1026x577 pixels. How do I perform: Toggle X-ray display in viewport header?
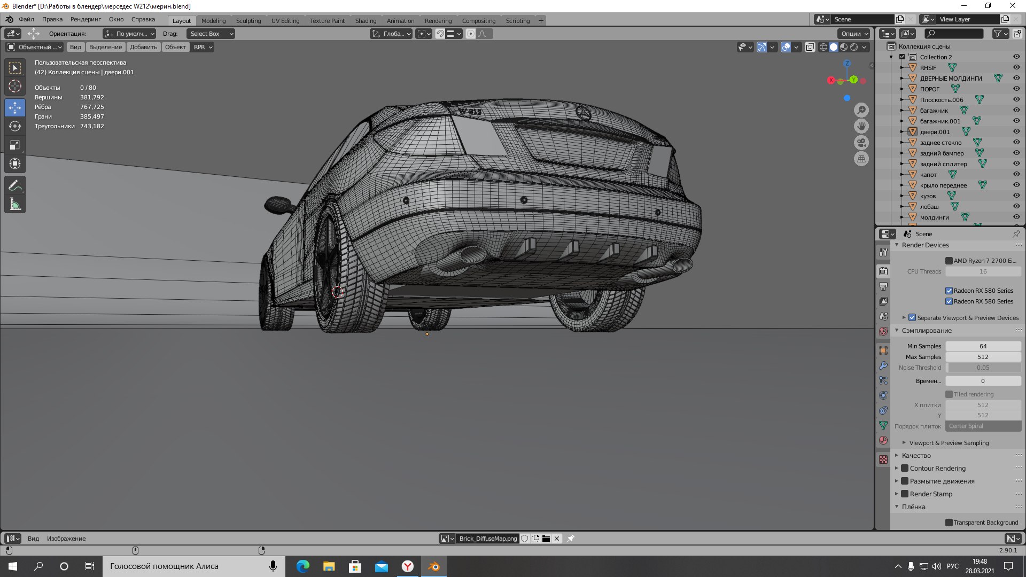pyautogui.click(x=810, y=47)
